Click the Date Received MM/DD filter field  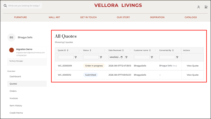click(116, 57)
